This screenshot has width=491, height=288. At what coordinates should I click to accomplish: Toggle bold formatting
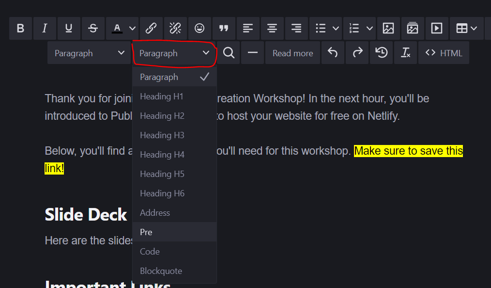20,29
